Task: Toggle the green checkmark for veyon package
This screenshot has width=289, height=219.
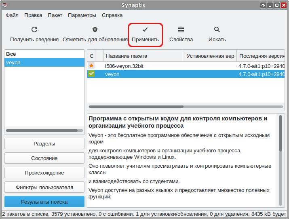Action: coord(91,74)
